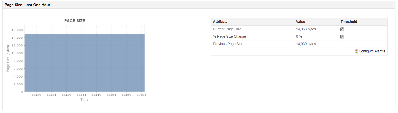This screenshot has height=113, width=398.
Task: Click the Attribute column header
Action: pyautogui.click(x=220, y=22)
